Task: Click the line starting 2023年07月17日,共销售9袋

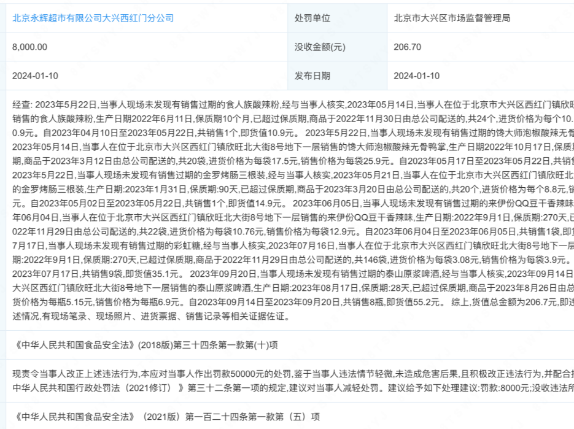Action: [293, 274]
